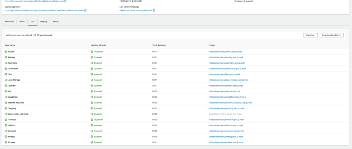The height and width of the screenshot is (149, 352).
Task: Click external icon next to commit message
Action: pos(154,10)
